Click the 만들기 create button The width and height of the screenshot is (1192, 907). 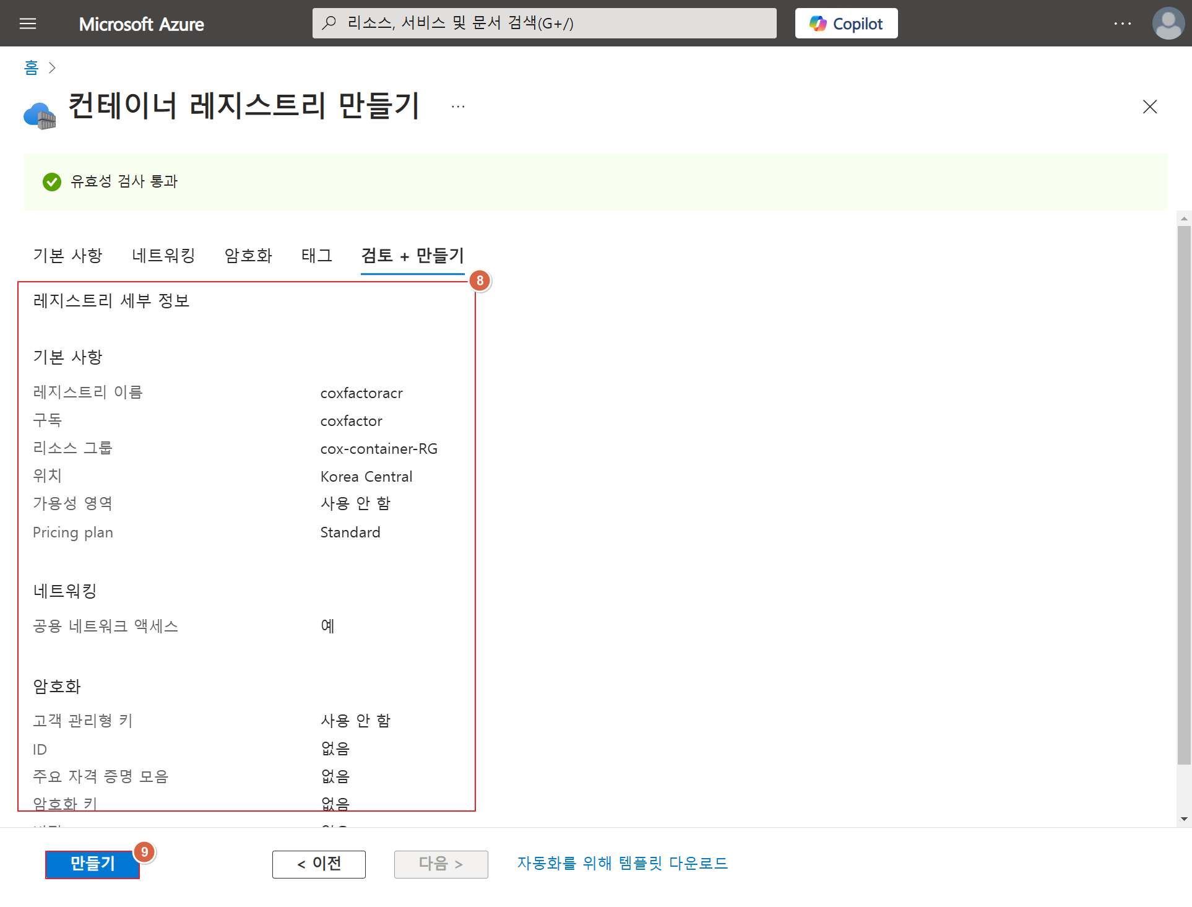(x=92, y=864)
